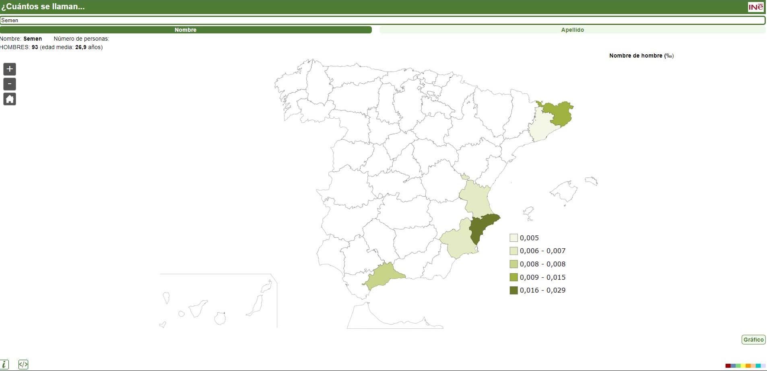Viewport: 767px width, 371px height.
Task: Click the map zoom out icon
Action: pyautogui.click(x=9, y=84)
